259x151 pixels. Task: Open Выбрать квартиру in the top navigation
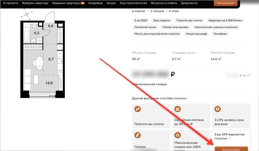[35, 3]
